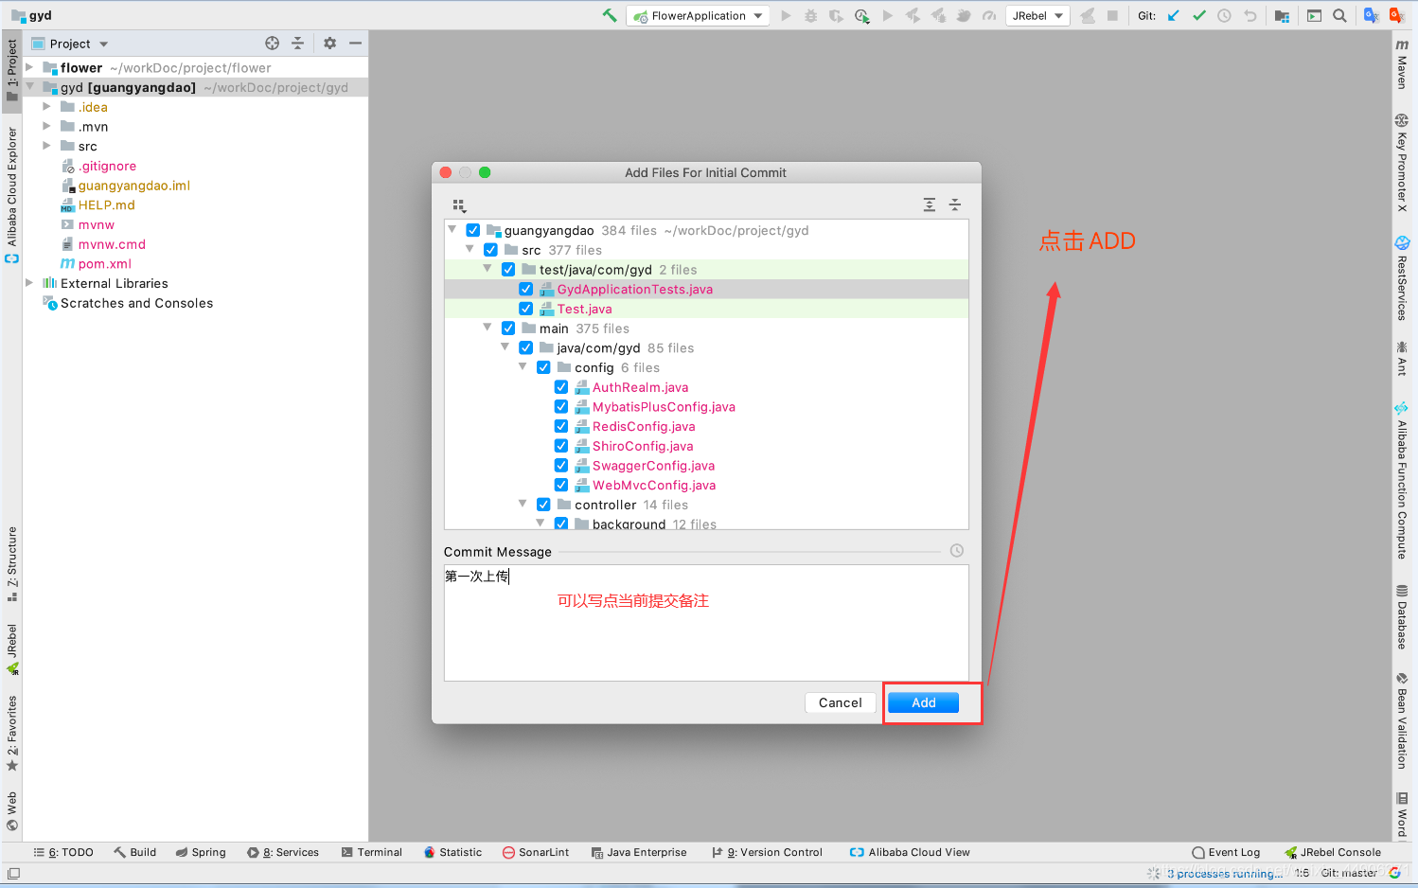This screenshot has width=1418, height=888.
Task: Expand flower project node
Action: click(30, 67)
